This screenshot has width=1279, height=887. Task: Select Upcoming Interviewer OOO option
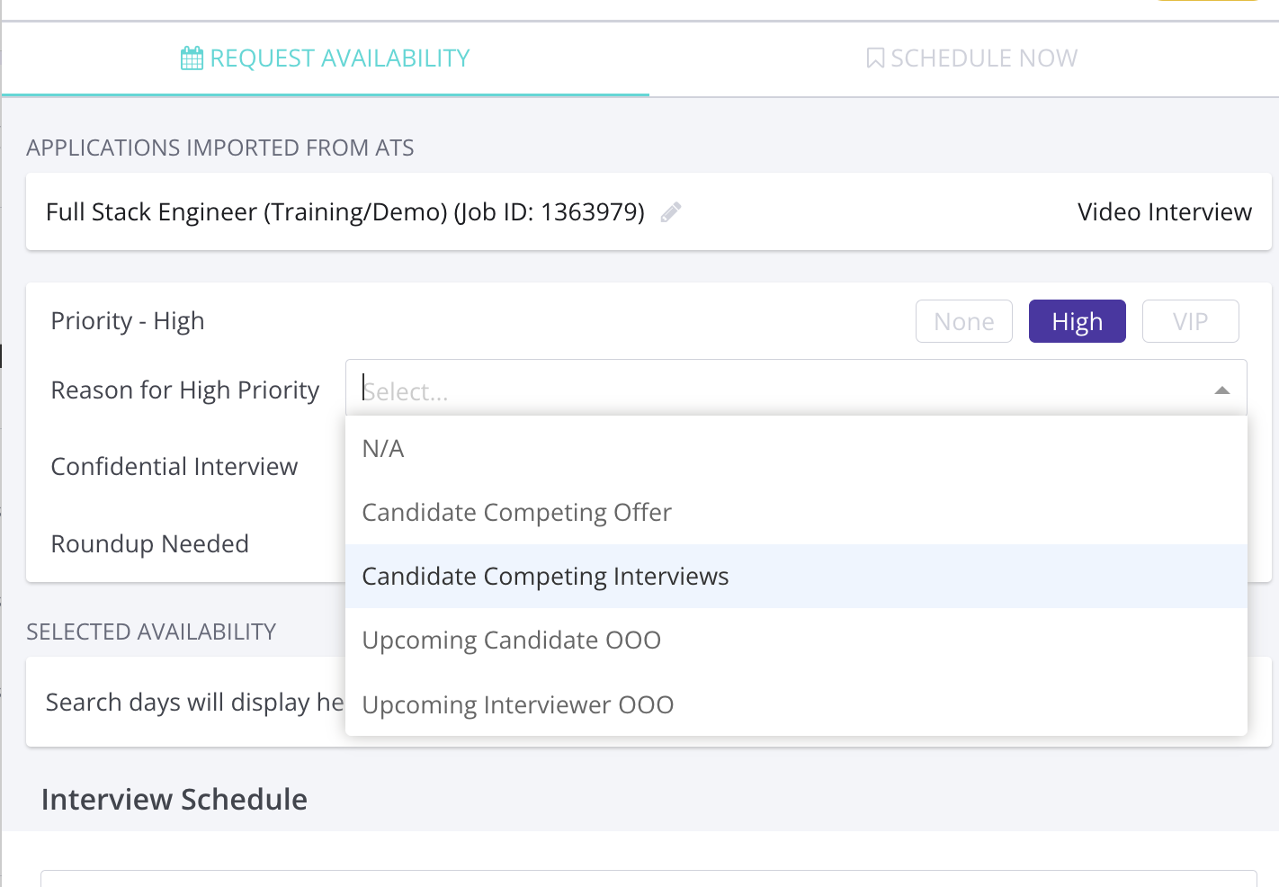click(517, 704)
